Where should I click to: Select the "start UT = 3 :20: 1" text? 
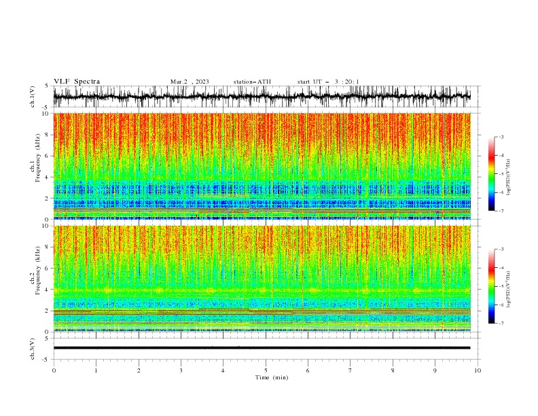(x=328, y=82)
